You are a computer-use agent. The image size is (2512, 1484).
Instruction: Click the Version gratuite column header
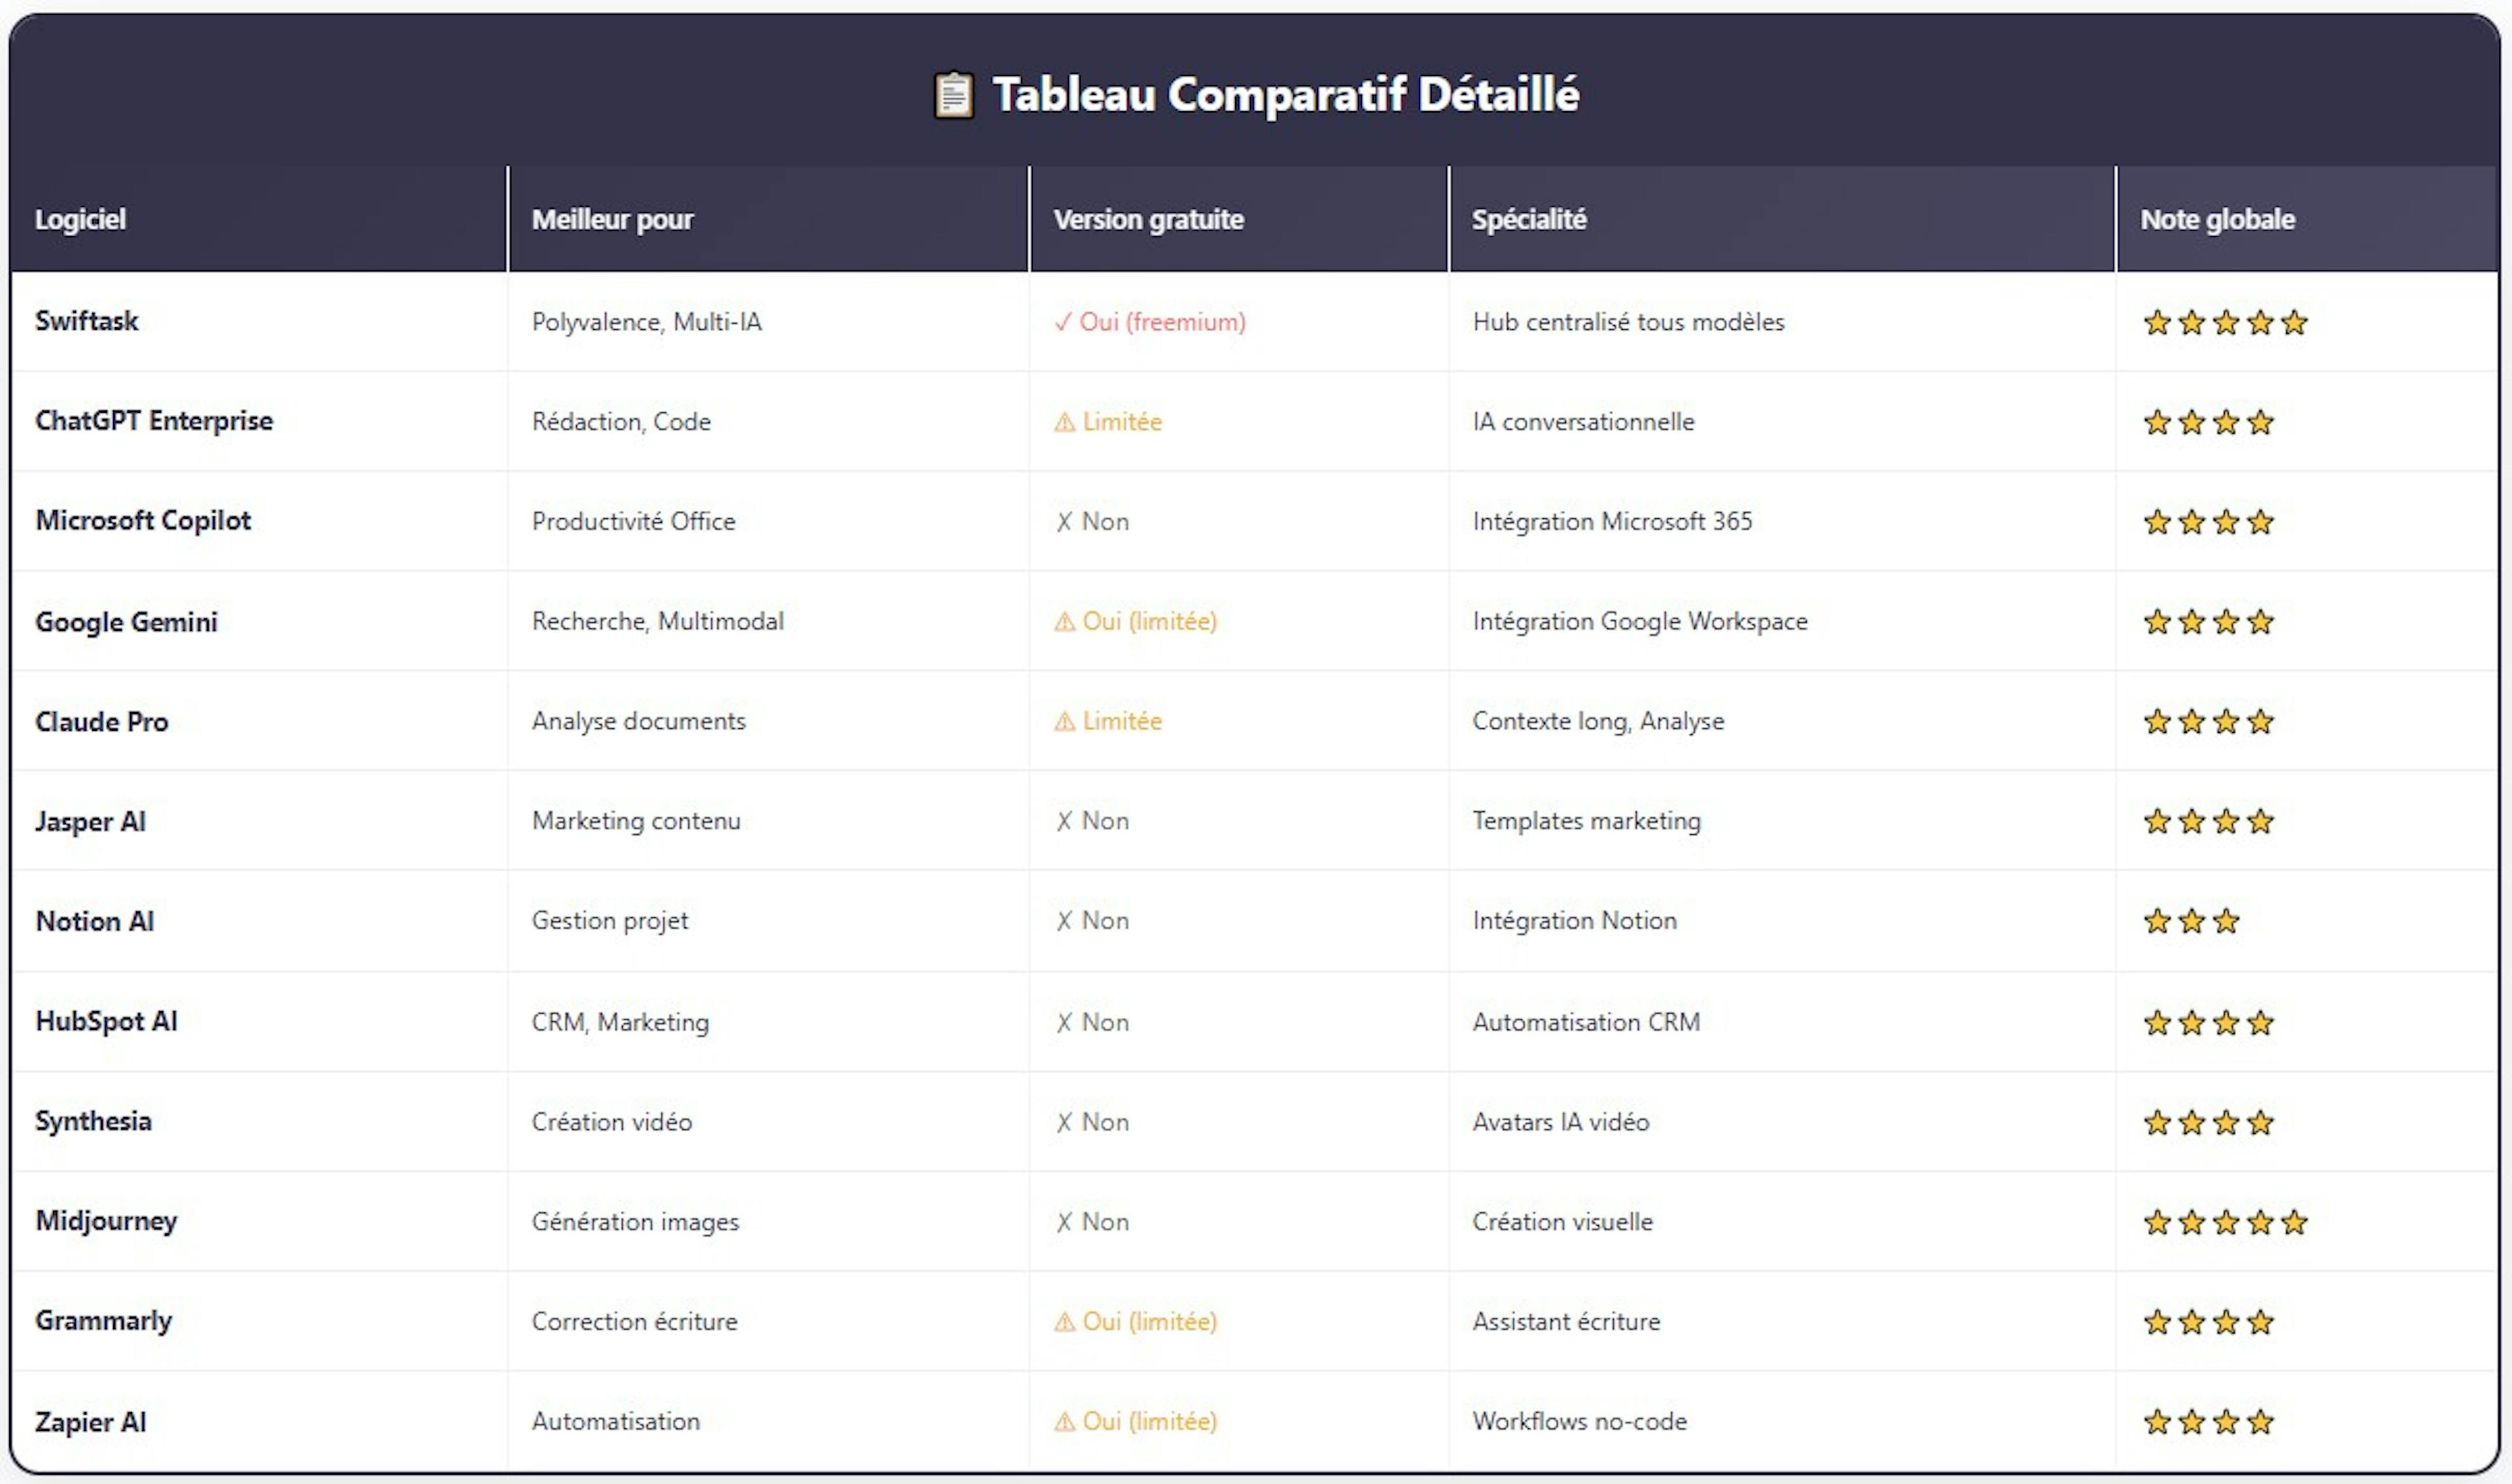(x=1149, y=219)
